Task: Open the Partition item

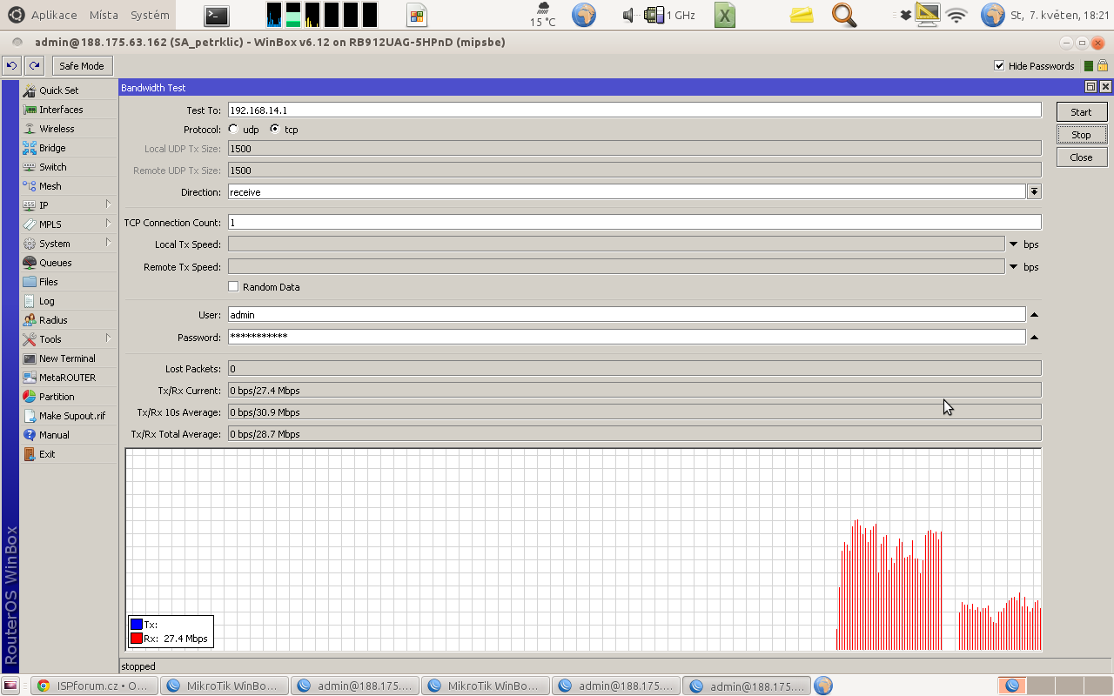Action: point(68,397)
